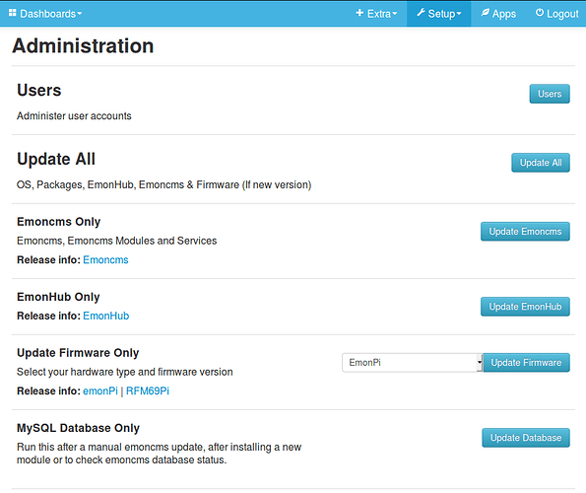
Task: Click the Update All button
Action: 541,163
